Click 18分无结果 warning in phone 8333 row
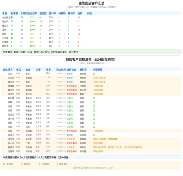The height and width of the screenshot is (176, 183). point(99,82)
